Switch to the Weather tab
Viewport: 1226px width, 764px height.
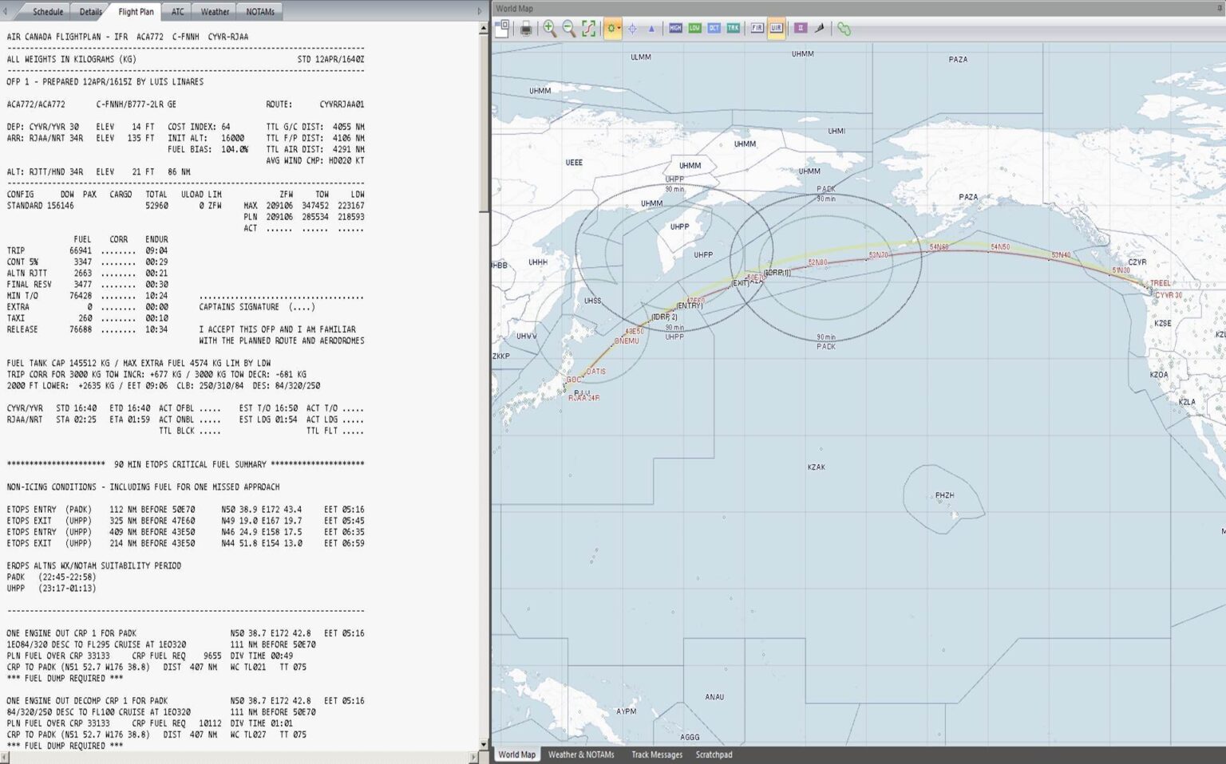click(214, 11)
